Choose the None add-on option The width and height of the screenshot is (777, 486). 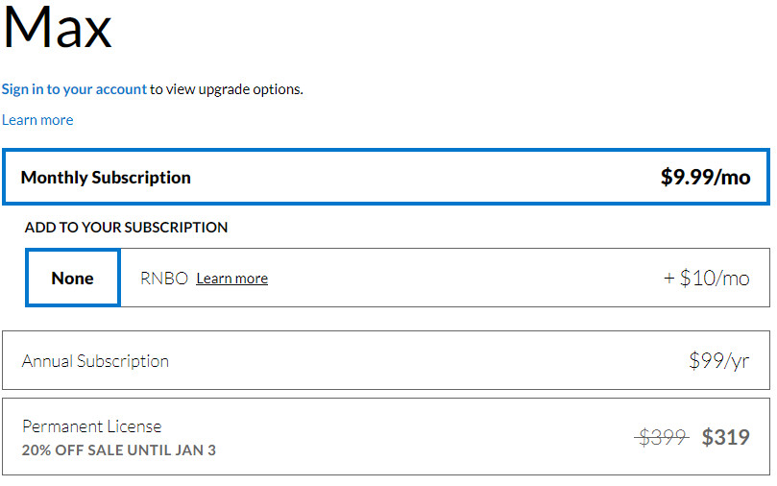click(x=73, y=279)
